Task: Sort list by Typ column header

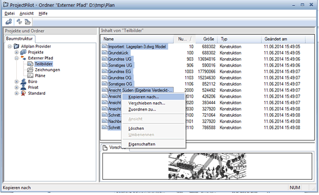Action: point(240,39)
